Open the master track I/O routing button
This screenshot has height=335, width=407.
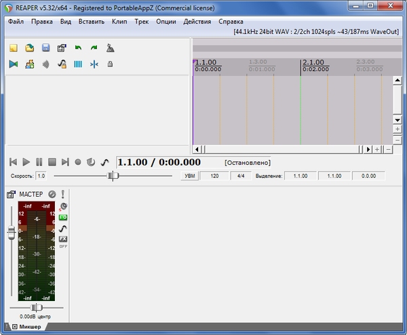coord(63,217)
